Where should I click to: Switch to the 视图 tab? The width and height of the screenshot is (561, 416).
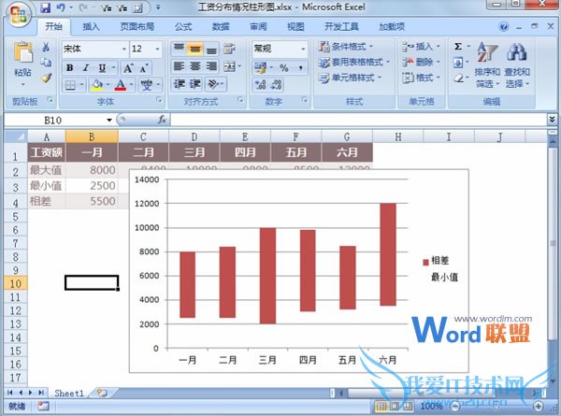pyautogui.click(x=295, y=26)
